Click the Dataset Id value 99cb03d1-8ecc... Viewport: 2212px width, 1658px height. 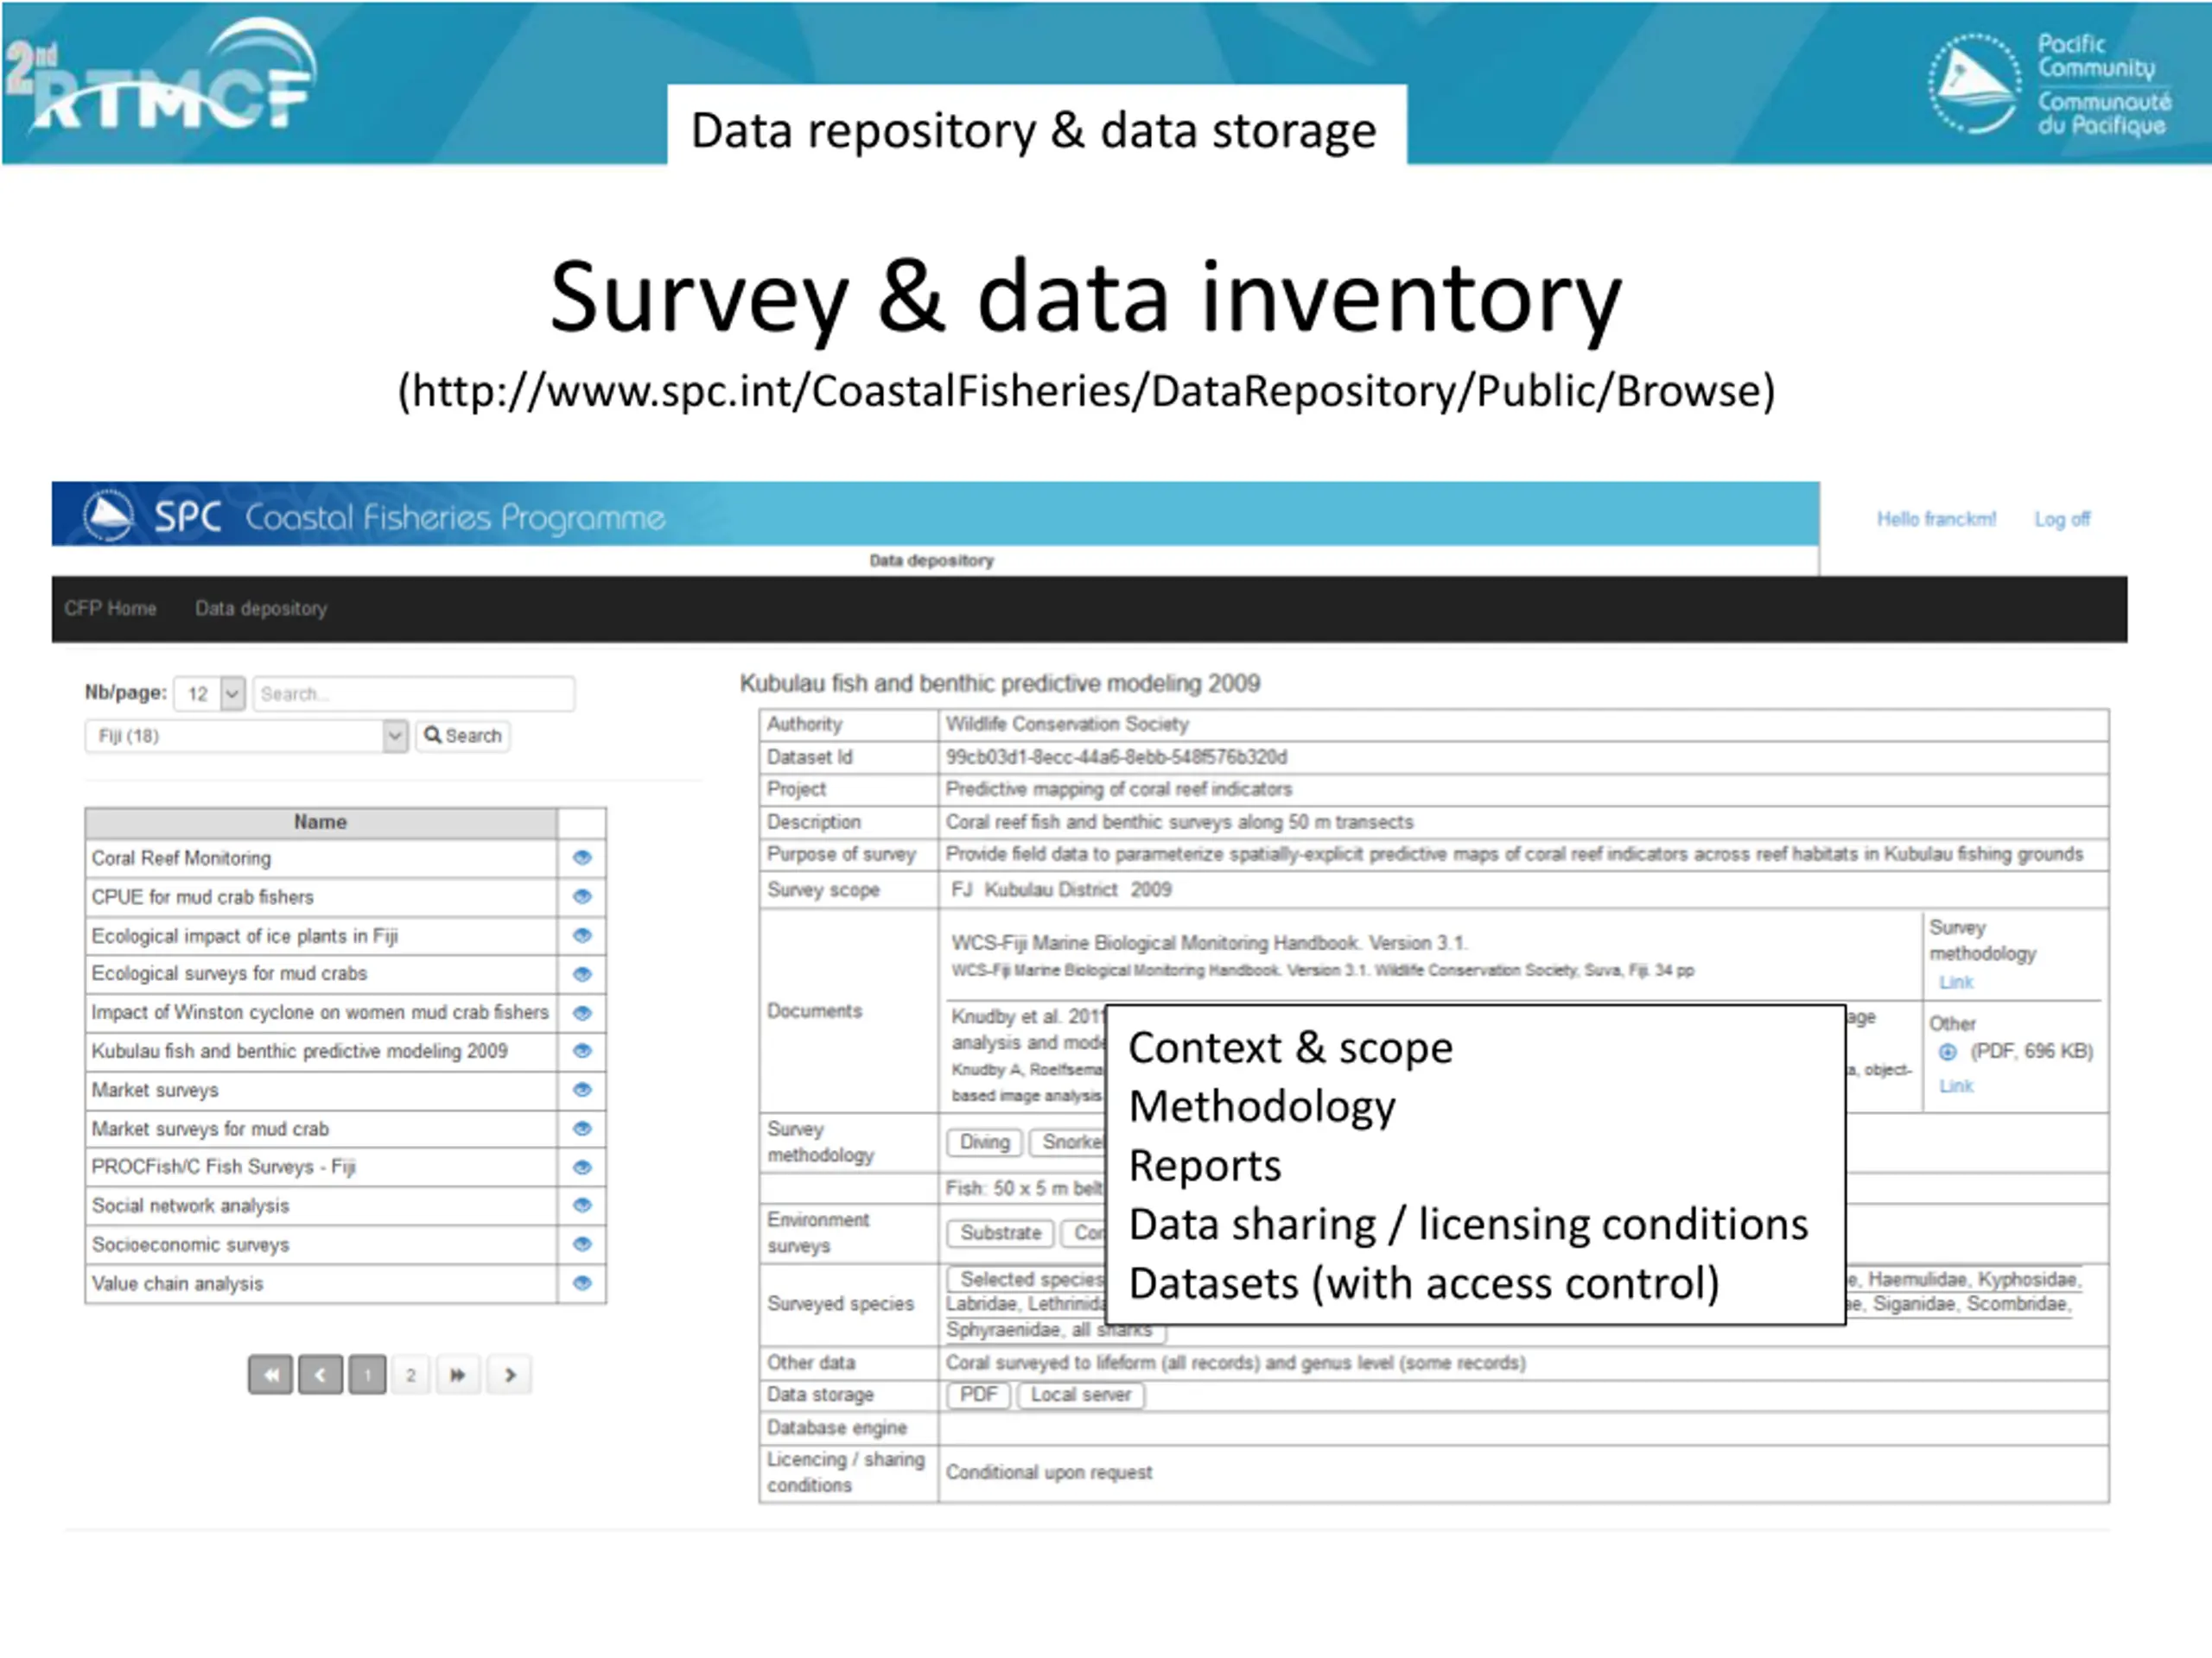pos(1116,757)
